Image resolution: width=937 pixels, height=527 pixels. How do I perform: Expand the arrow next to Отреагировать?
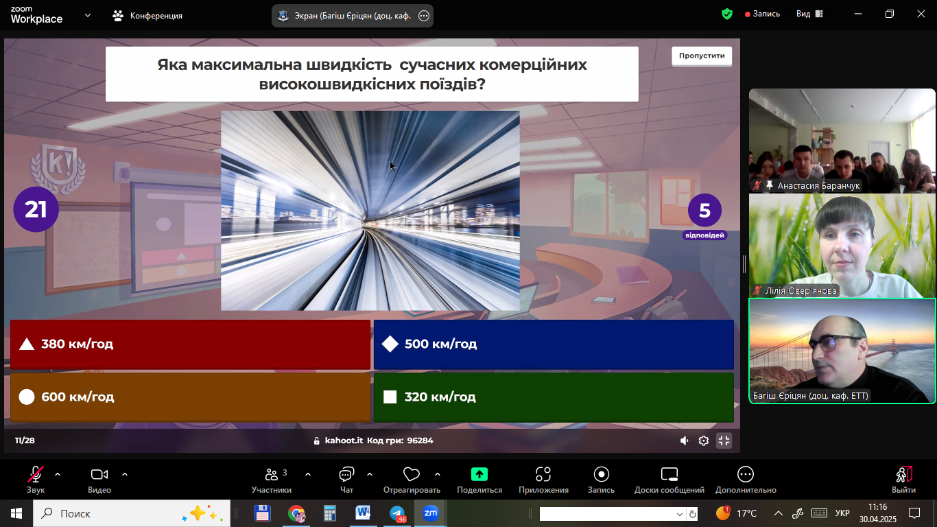click(x=437, y=474)
